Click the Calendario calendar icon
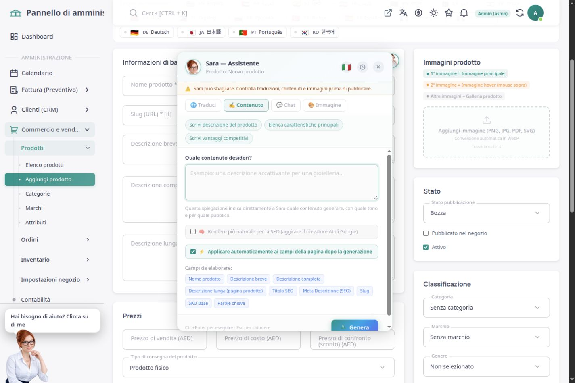Image resolution: width=575 pixels, height=383 pixels. pyautogui.click(x=14, y=73)
